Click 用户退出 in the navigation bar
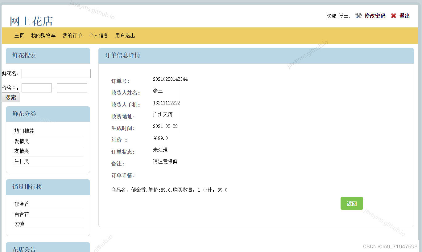Viewport: 422px width, 252px height. click(125, 35)
